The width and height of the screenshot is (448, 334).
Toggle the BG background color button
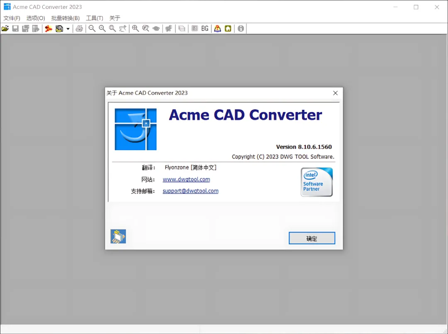[205, 29]
